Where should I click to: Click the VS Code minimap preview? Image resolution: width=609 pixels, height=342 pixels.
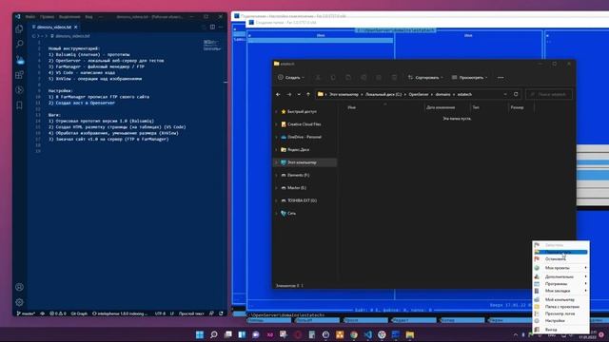click(x=211, y=46)
